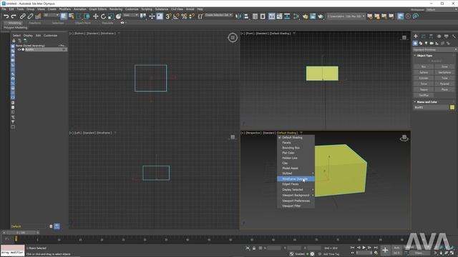Choose Bounding Box from shading menu
The height and width of the screenshot is (257, 458).
coord(296,148)
